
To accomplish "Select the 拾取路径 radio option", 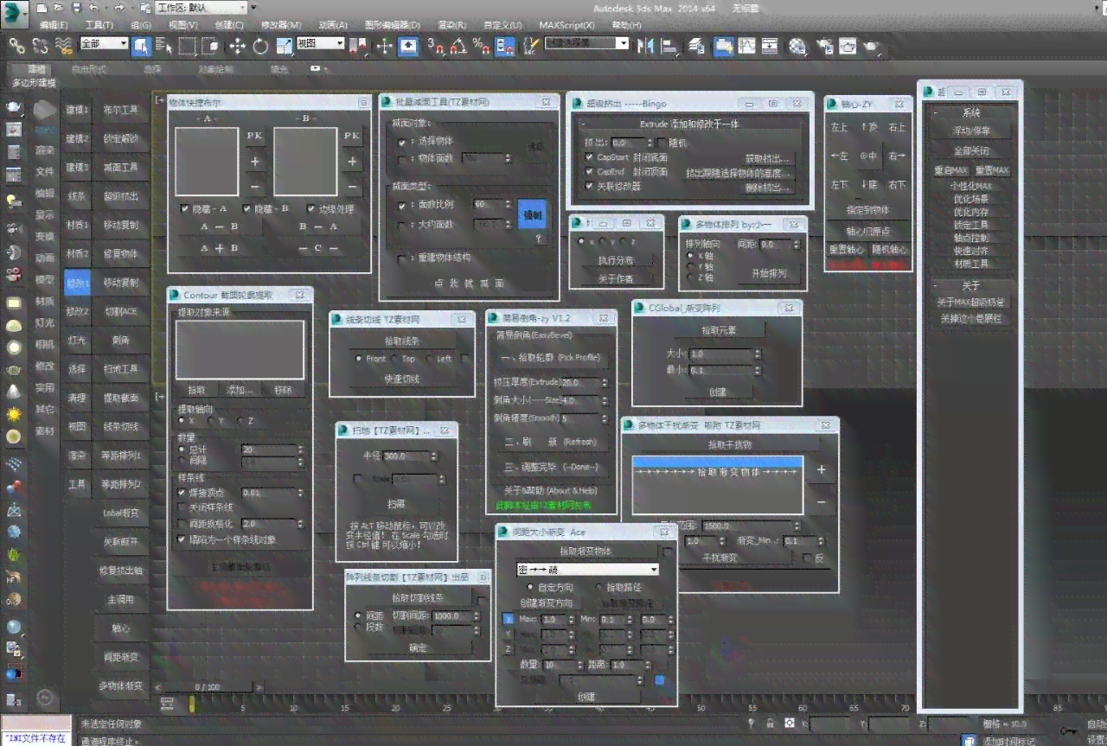I will click(x=600, y=587).
